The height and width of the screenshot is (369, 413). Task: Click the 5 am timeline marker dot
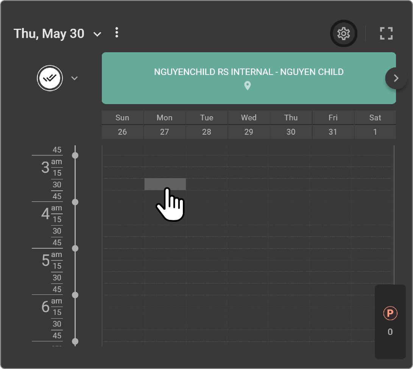coord(75,248)
